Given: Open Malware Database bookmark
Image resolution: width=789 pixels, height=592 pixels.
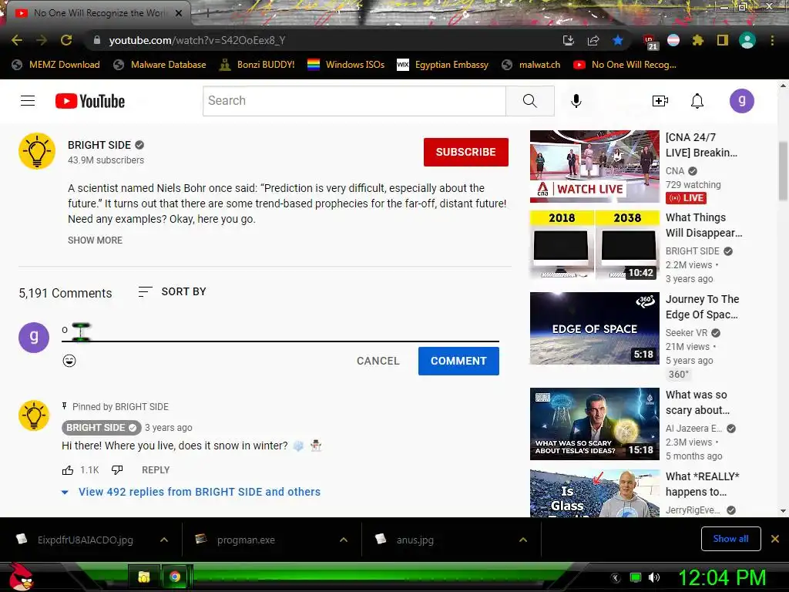Looking at the screenshot, I should [x=160, y=65].
